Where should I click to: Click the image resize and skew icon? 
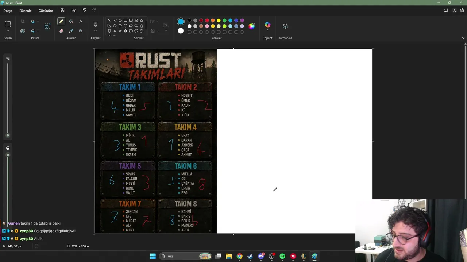click(47, 26)
